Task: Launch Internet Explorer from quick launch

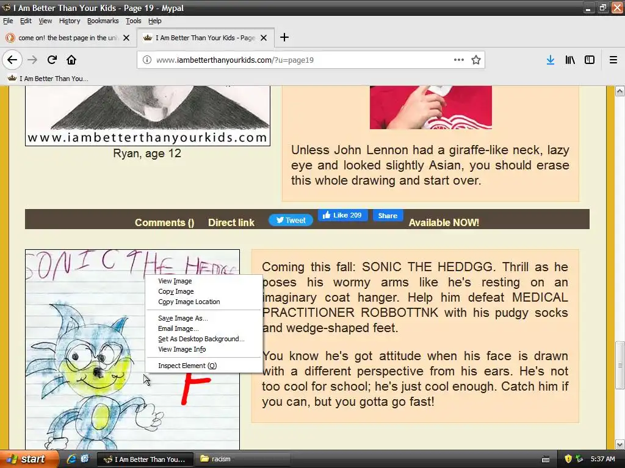Action: tap(71, 459)
